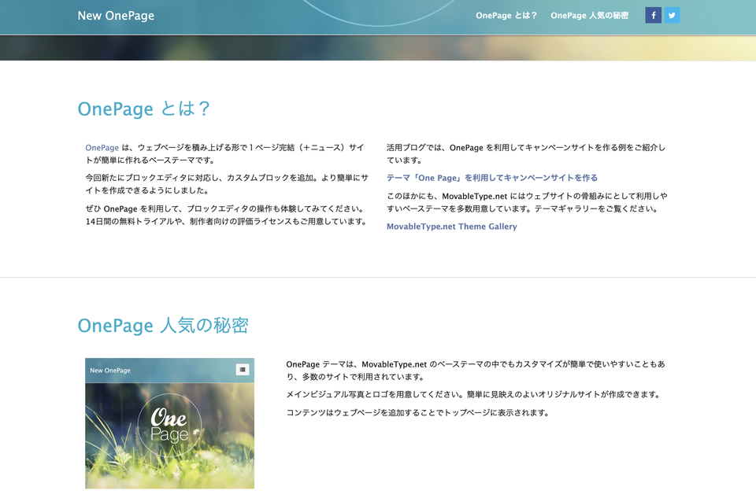This screenshot has height=498, width=756.
Task: Click paragraph starting コンテンツはウェブページを追加
Action: click(417, 413)
